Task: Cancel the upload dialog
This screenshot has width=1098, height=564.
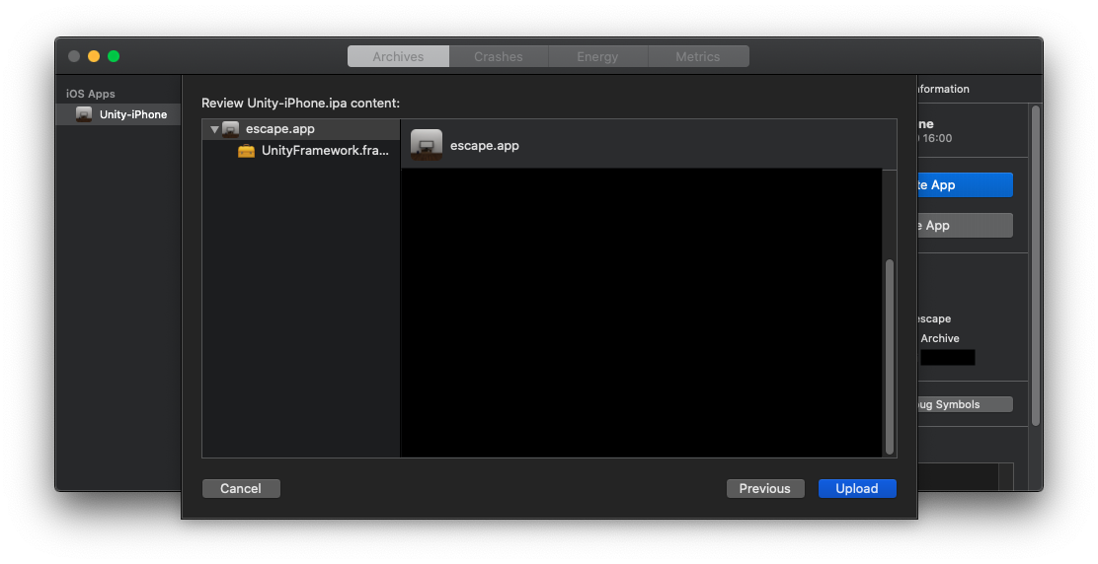Action: (241, 488)
